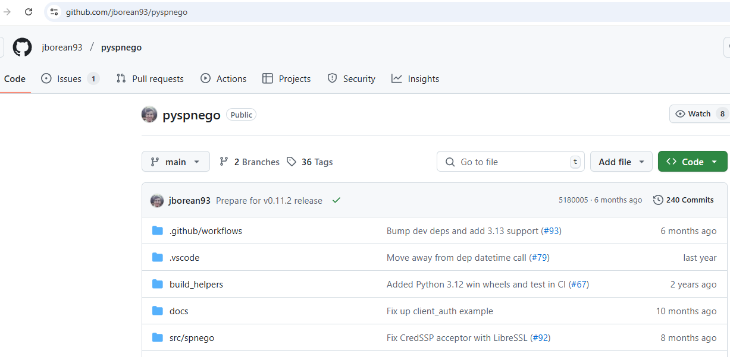
Task: Expand the green Code dropdown button
Action: tap(692, 162)
